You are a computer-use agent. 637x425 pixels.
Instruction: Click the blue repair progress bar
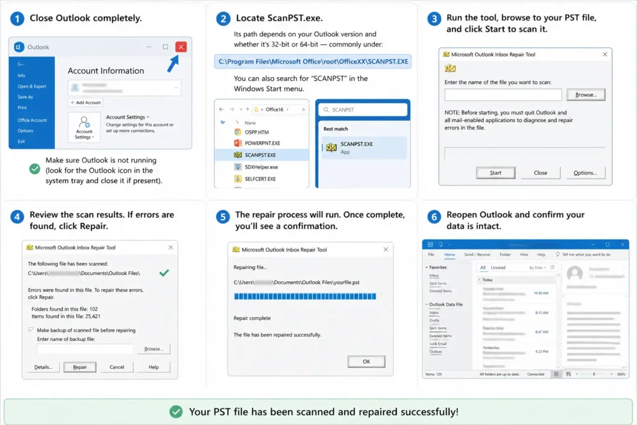305,297
